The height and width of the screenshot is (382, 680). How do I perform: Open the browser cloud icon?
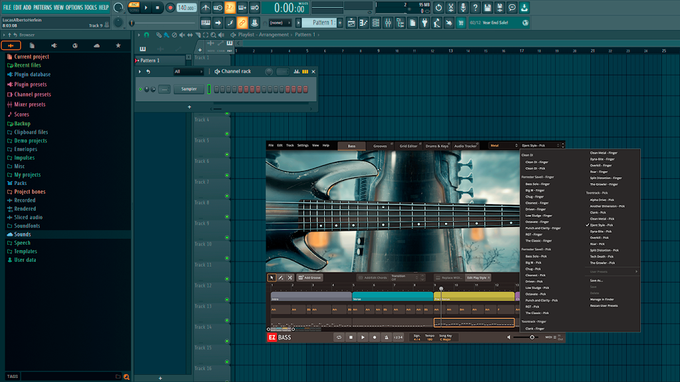pyautogui.click(x=96, y=46)
